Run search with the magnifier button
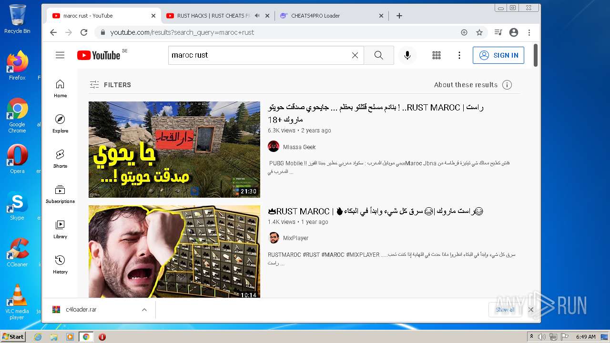 click(x=378, y=55)
